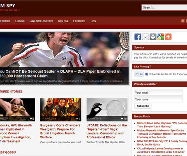The height and width of the screenshot is (156, 187).
Task: Open the Features menu item
Action: click(79, 21)
